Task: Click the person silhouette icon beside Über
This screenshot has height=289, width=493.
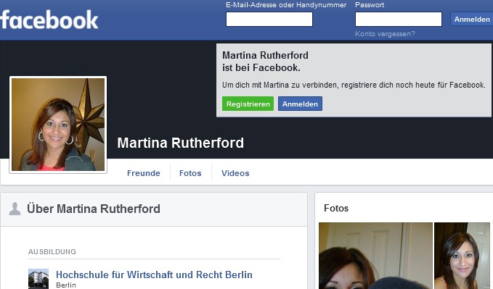Action: point(15,209)
